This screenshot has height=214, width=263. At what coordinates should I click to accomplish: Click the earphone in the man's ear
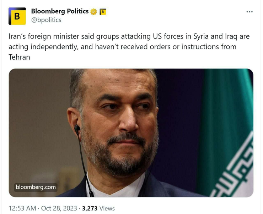(77, 128)
